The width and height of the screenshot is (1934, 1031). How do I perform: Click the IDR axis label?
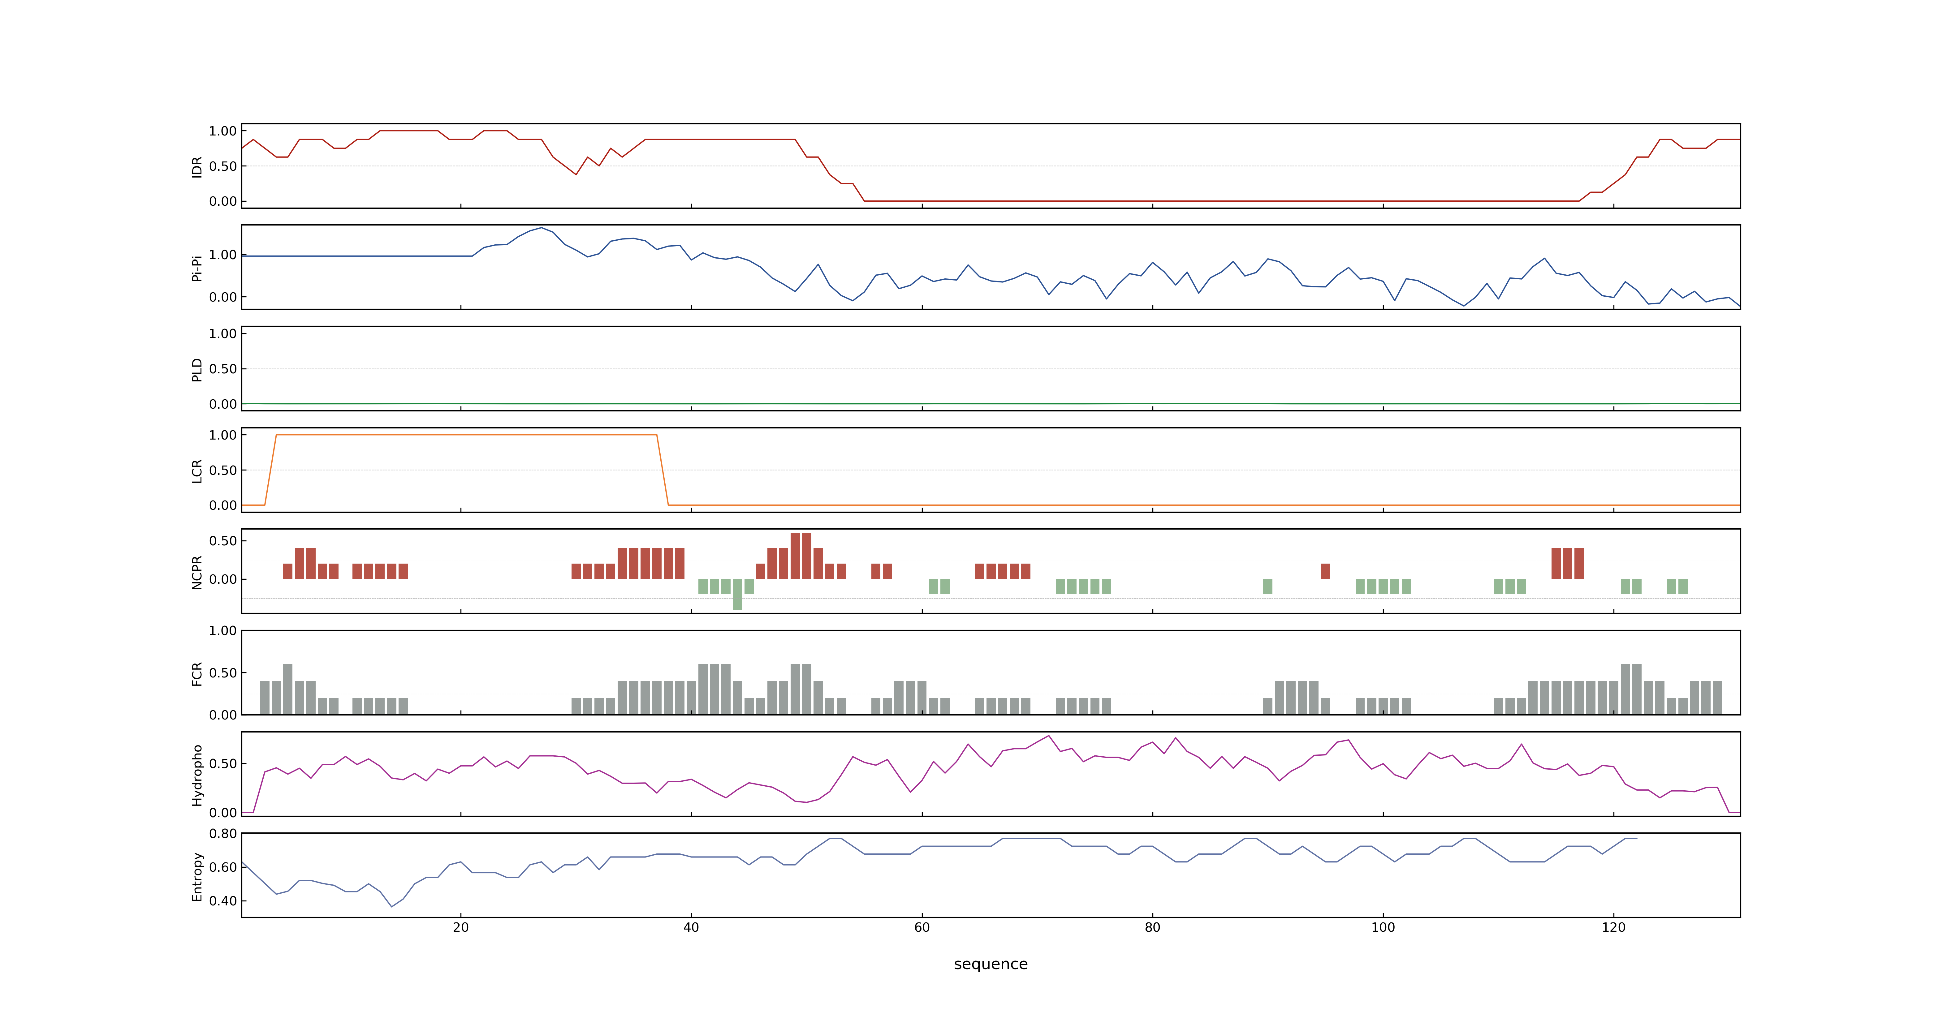[x=197, y=167]
